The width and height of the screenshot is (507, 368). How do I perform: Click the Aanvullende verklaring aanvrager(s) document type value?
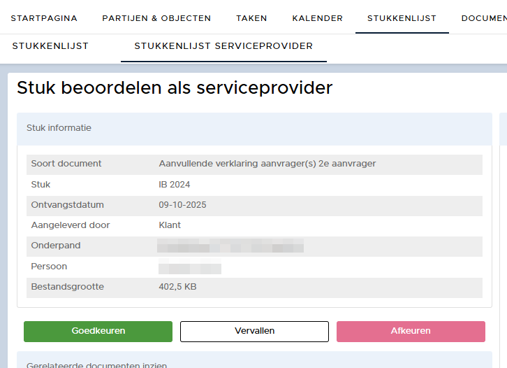point(267,164)
